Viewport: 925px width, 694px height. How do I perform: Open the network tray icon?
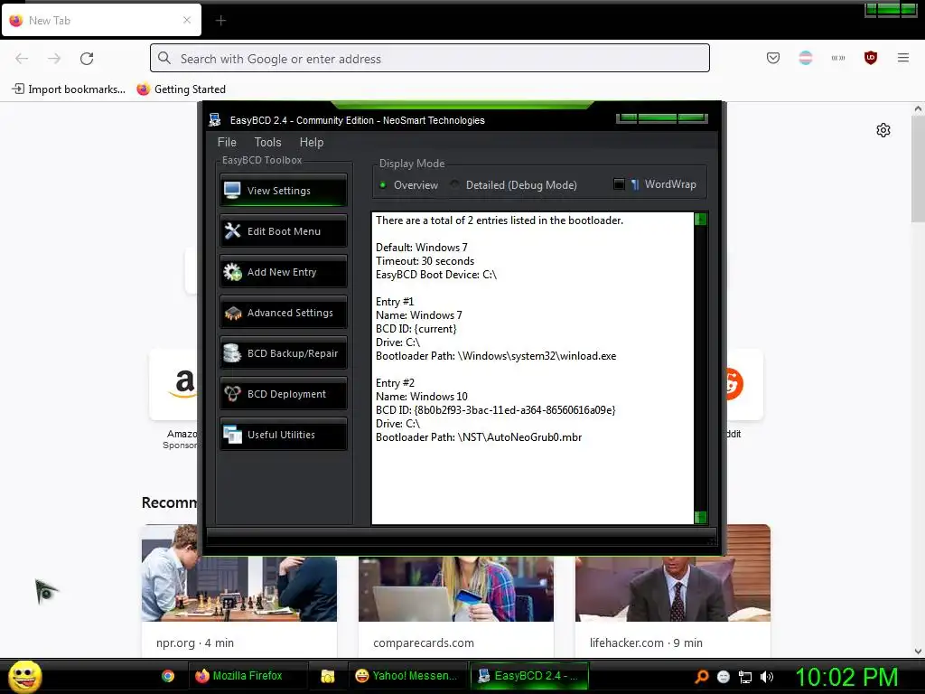point(745,677)
